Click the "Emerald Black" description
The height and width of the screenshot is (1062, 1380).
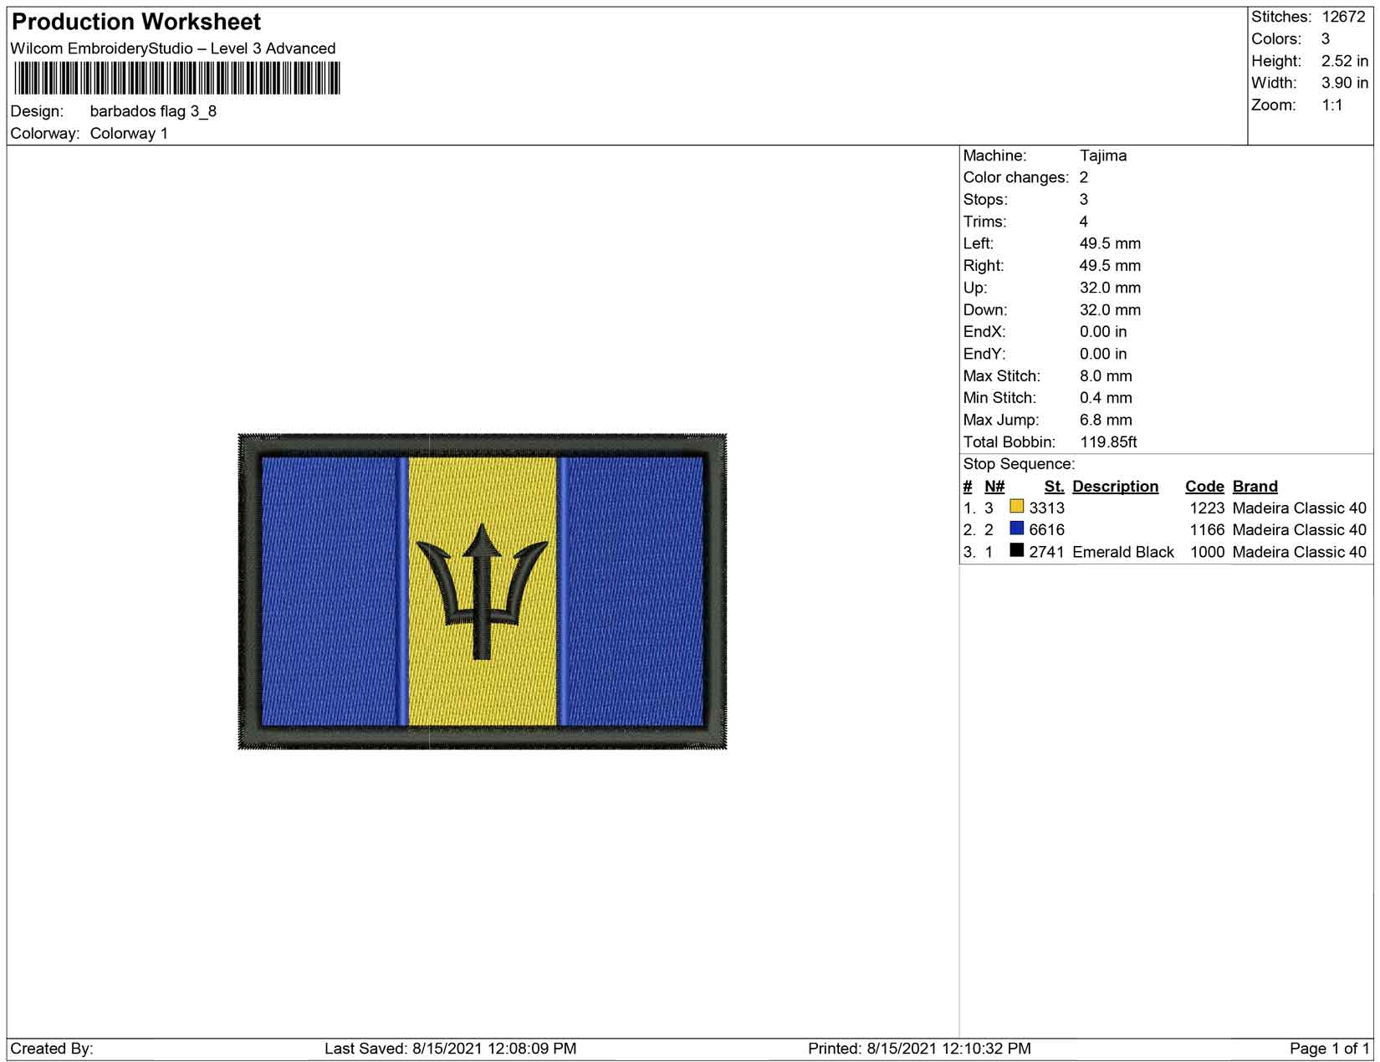point(1123,552)
